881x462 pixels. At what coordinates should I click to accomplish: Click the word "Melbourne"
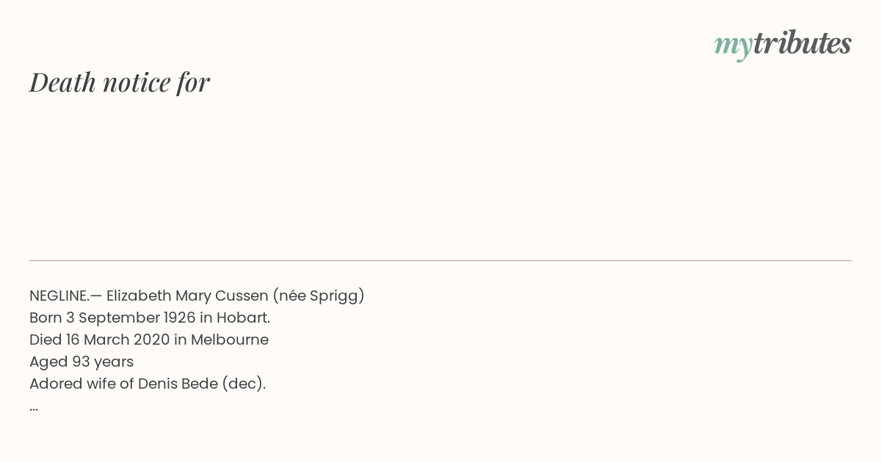pos(230,340)
